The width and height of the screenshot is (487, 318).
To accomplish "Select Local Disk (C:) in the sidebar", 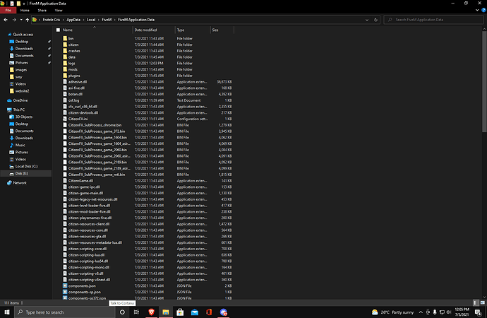I will [x=27, y=167].
